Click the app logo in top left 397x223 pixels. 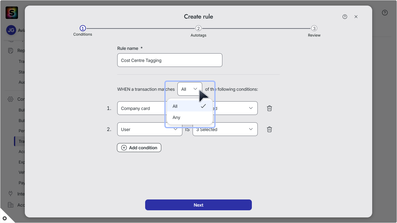tap(12, 13)
